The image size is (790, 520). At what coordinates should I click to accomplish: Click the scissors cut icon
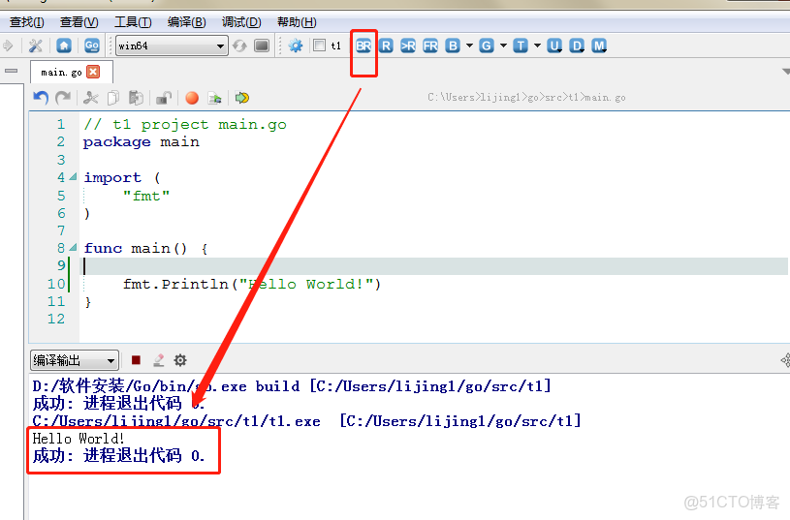(x=91, y=98)
